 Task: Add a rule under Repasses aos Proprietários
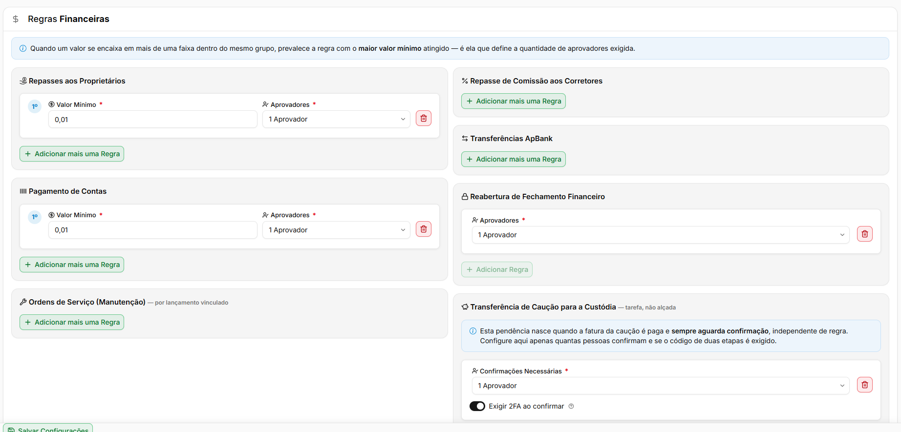pos(72,154)
